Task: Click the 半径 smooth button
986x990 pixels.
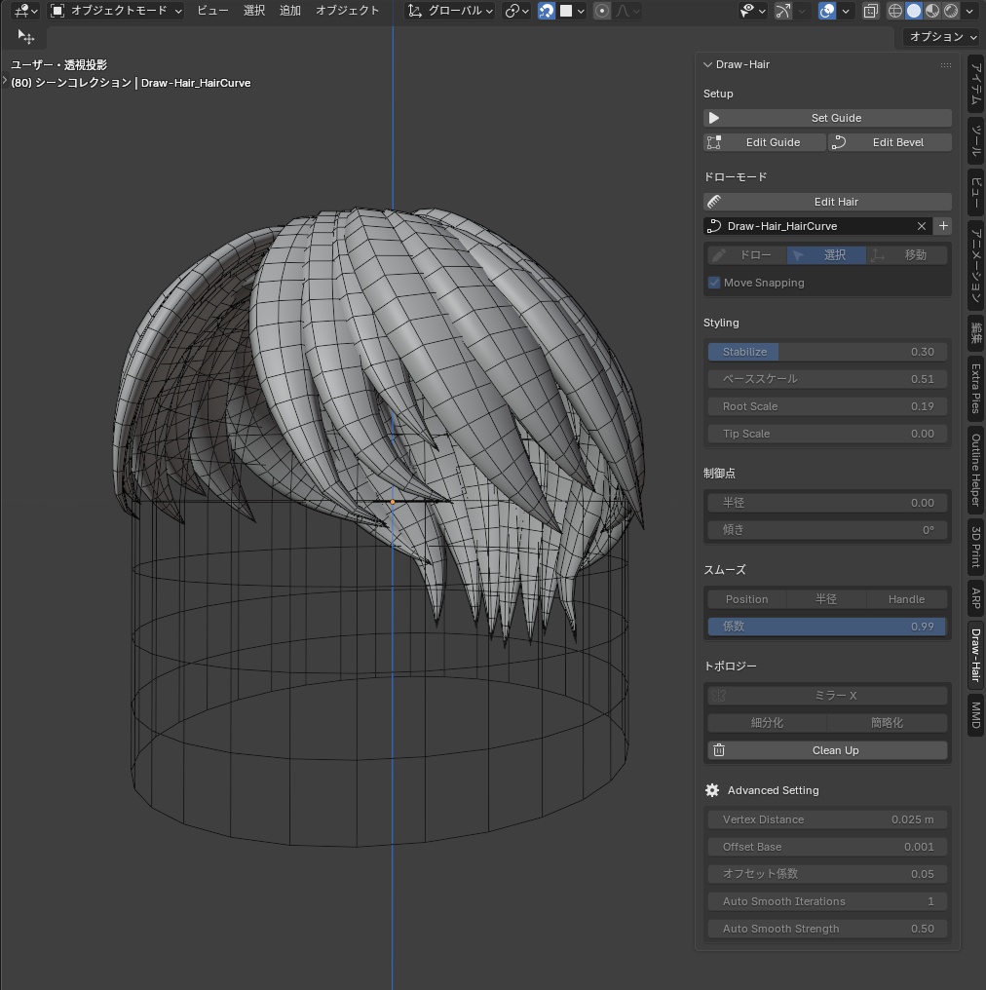Action: (x=826, y=599)
